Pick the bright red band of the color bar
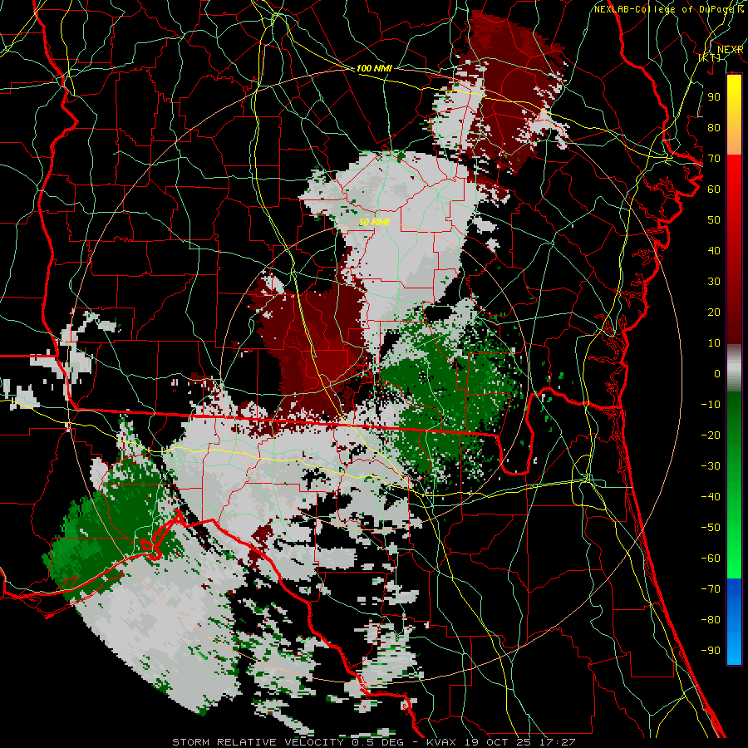Image resolution: width=748 pixels, height=748 pixels. [x=734, y=175]
